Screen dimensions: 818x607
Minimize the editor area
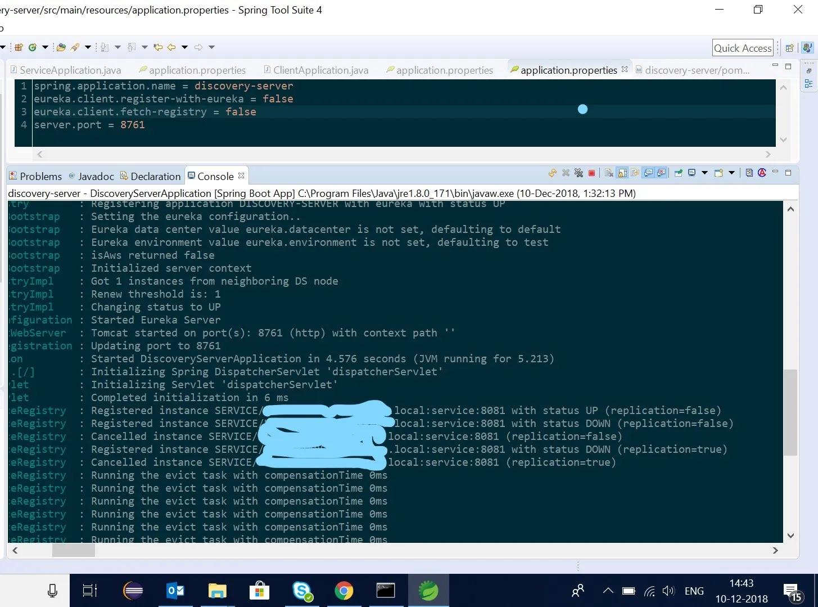(775, 66)
